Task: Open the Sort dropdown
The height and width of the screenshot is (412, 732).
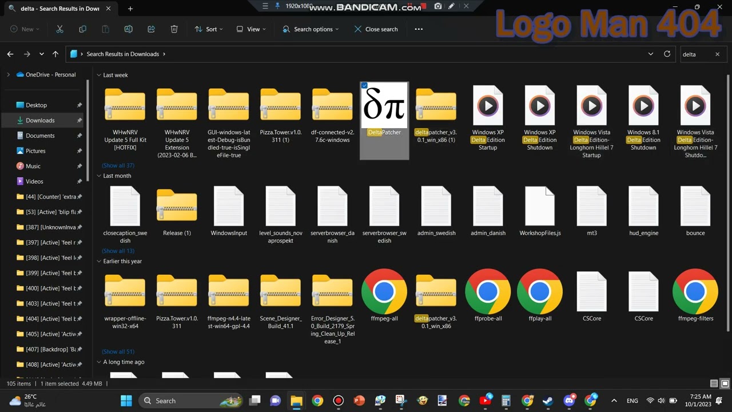Action: [209, 29]
